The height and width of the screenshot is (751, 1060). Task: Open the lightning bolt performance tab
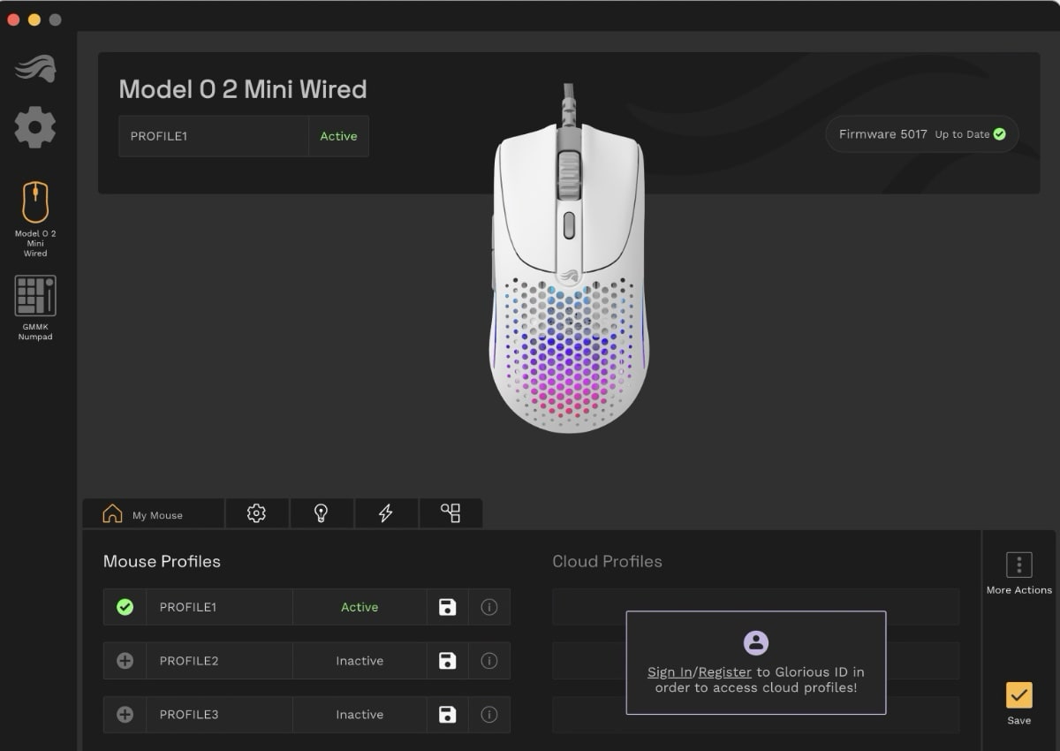(x=386, y=513)
